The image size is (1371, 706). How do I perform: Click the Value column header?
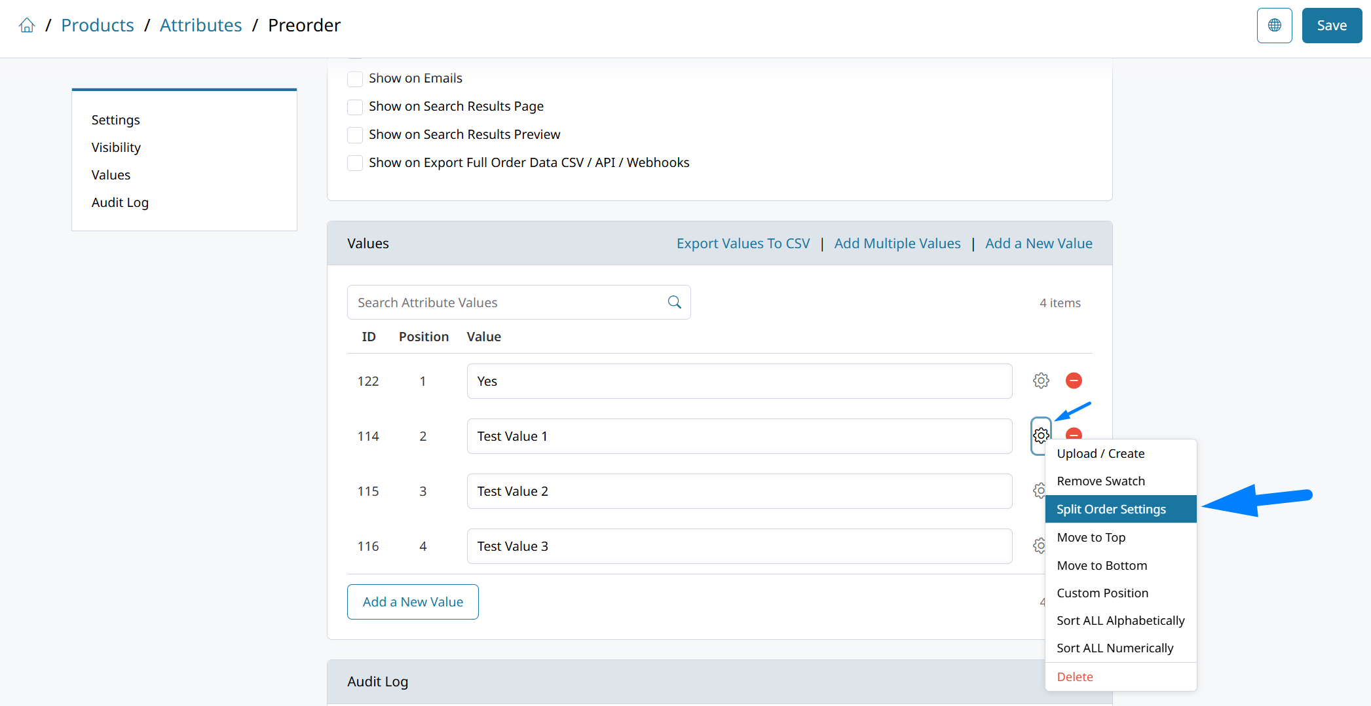[483, 337]
